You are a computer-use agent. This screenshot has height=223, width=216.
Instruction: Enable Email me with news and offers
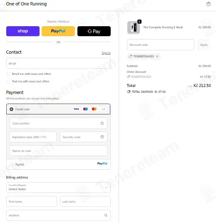click(x=8, y=74)
